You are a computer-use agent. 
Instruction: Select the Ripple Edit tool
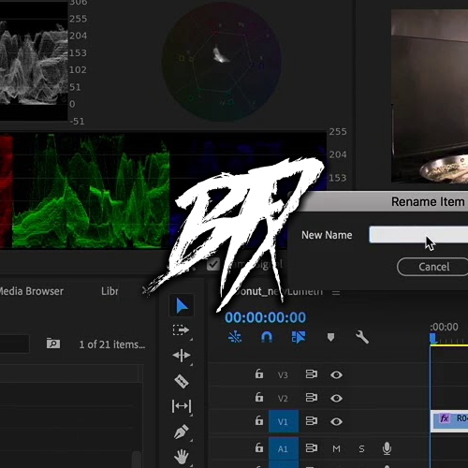tap(182, 356)
